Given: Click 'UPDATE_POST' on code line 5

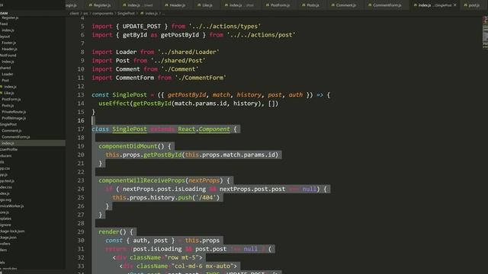Looking at the screenshot, I should pyautogui.click(x=142, y=27).
